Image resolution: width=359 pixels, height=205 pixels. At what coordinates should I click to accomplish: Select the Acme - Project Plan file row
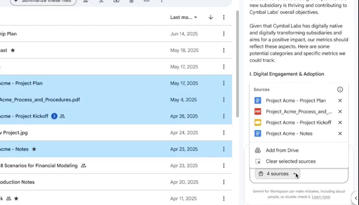(x=116, y=83)
